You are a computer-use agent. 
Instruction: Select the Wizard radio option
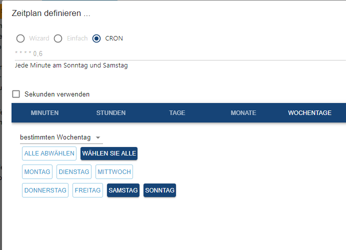tap(20, 38)
